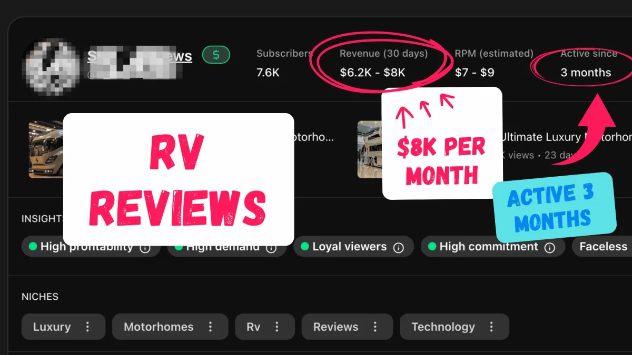The image size is (632, 355).
Task: Open the Rv niche three-dot menu
Action: coord(277,327)
